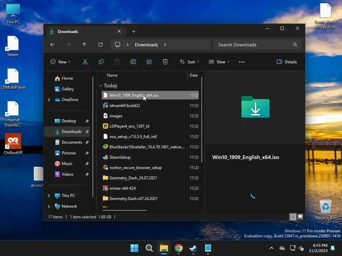This screenshot has height=256, width=342.
Task: Click Downloads breadcrumb in address bar
Action: click(146, 45)
